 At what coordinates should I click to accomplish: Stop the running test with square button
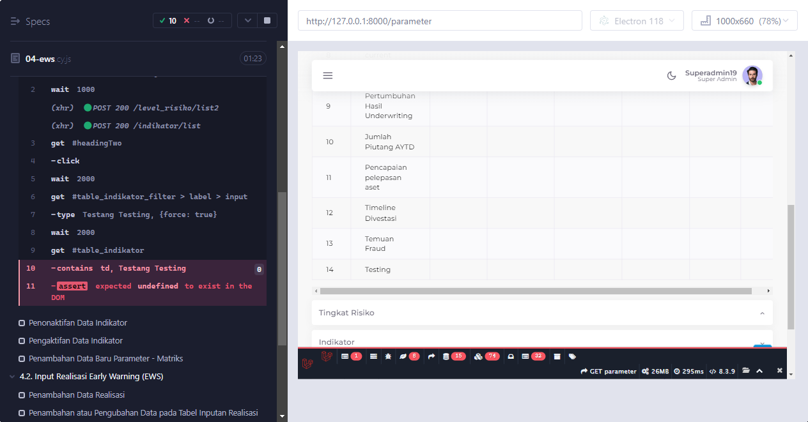pyautogui.click(x=267, y=20)
